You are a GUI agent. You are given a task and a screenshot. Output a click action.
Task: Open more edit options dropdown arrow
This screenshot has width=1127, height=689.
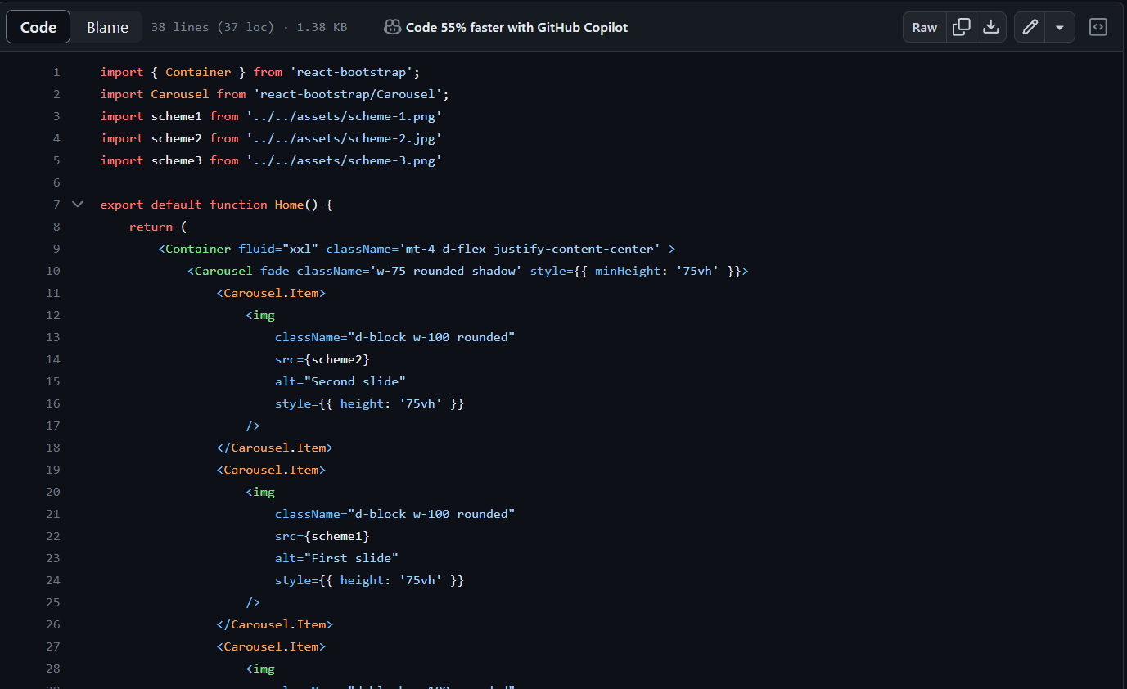click(1060, 27)
